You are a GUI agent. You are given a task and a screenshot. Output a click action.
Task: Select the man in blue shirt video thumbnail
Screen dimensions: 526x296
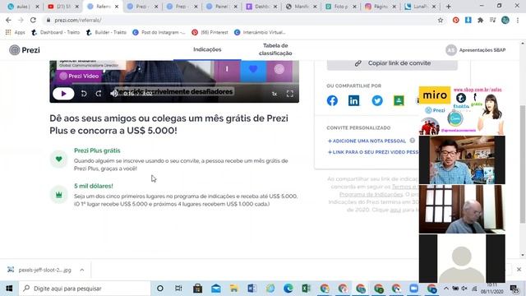[462, 160]
